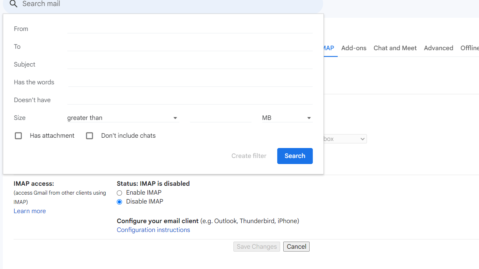Open the IMAP Learn more link
Image resolution: width=479 pixels, height=269 pixels.
click(30, 211)
